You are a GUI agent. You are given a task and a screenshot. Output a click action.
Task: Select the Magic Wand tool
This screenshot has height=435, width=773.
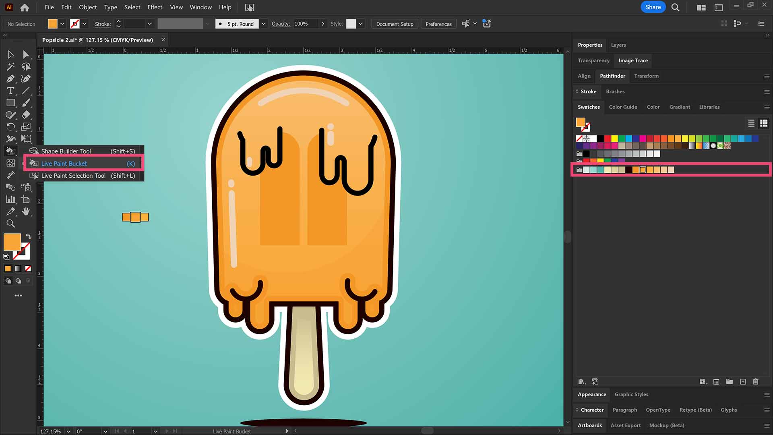pos(11,66)
